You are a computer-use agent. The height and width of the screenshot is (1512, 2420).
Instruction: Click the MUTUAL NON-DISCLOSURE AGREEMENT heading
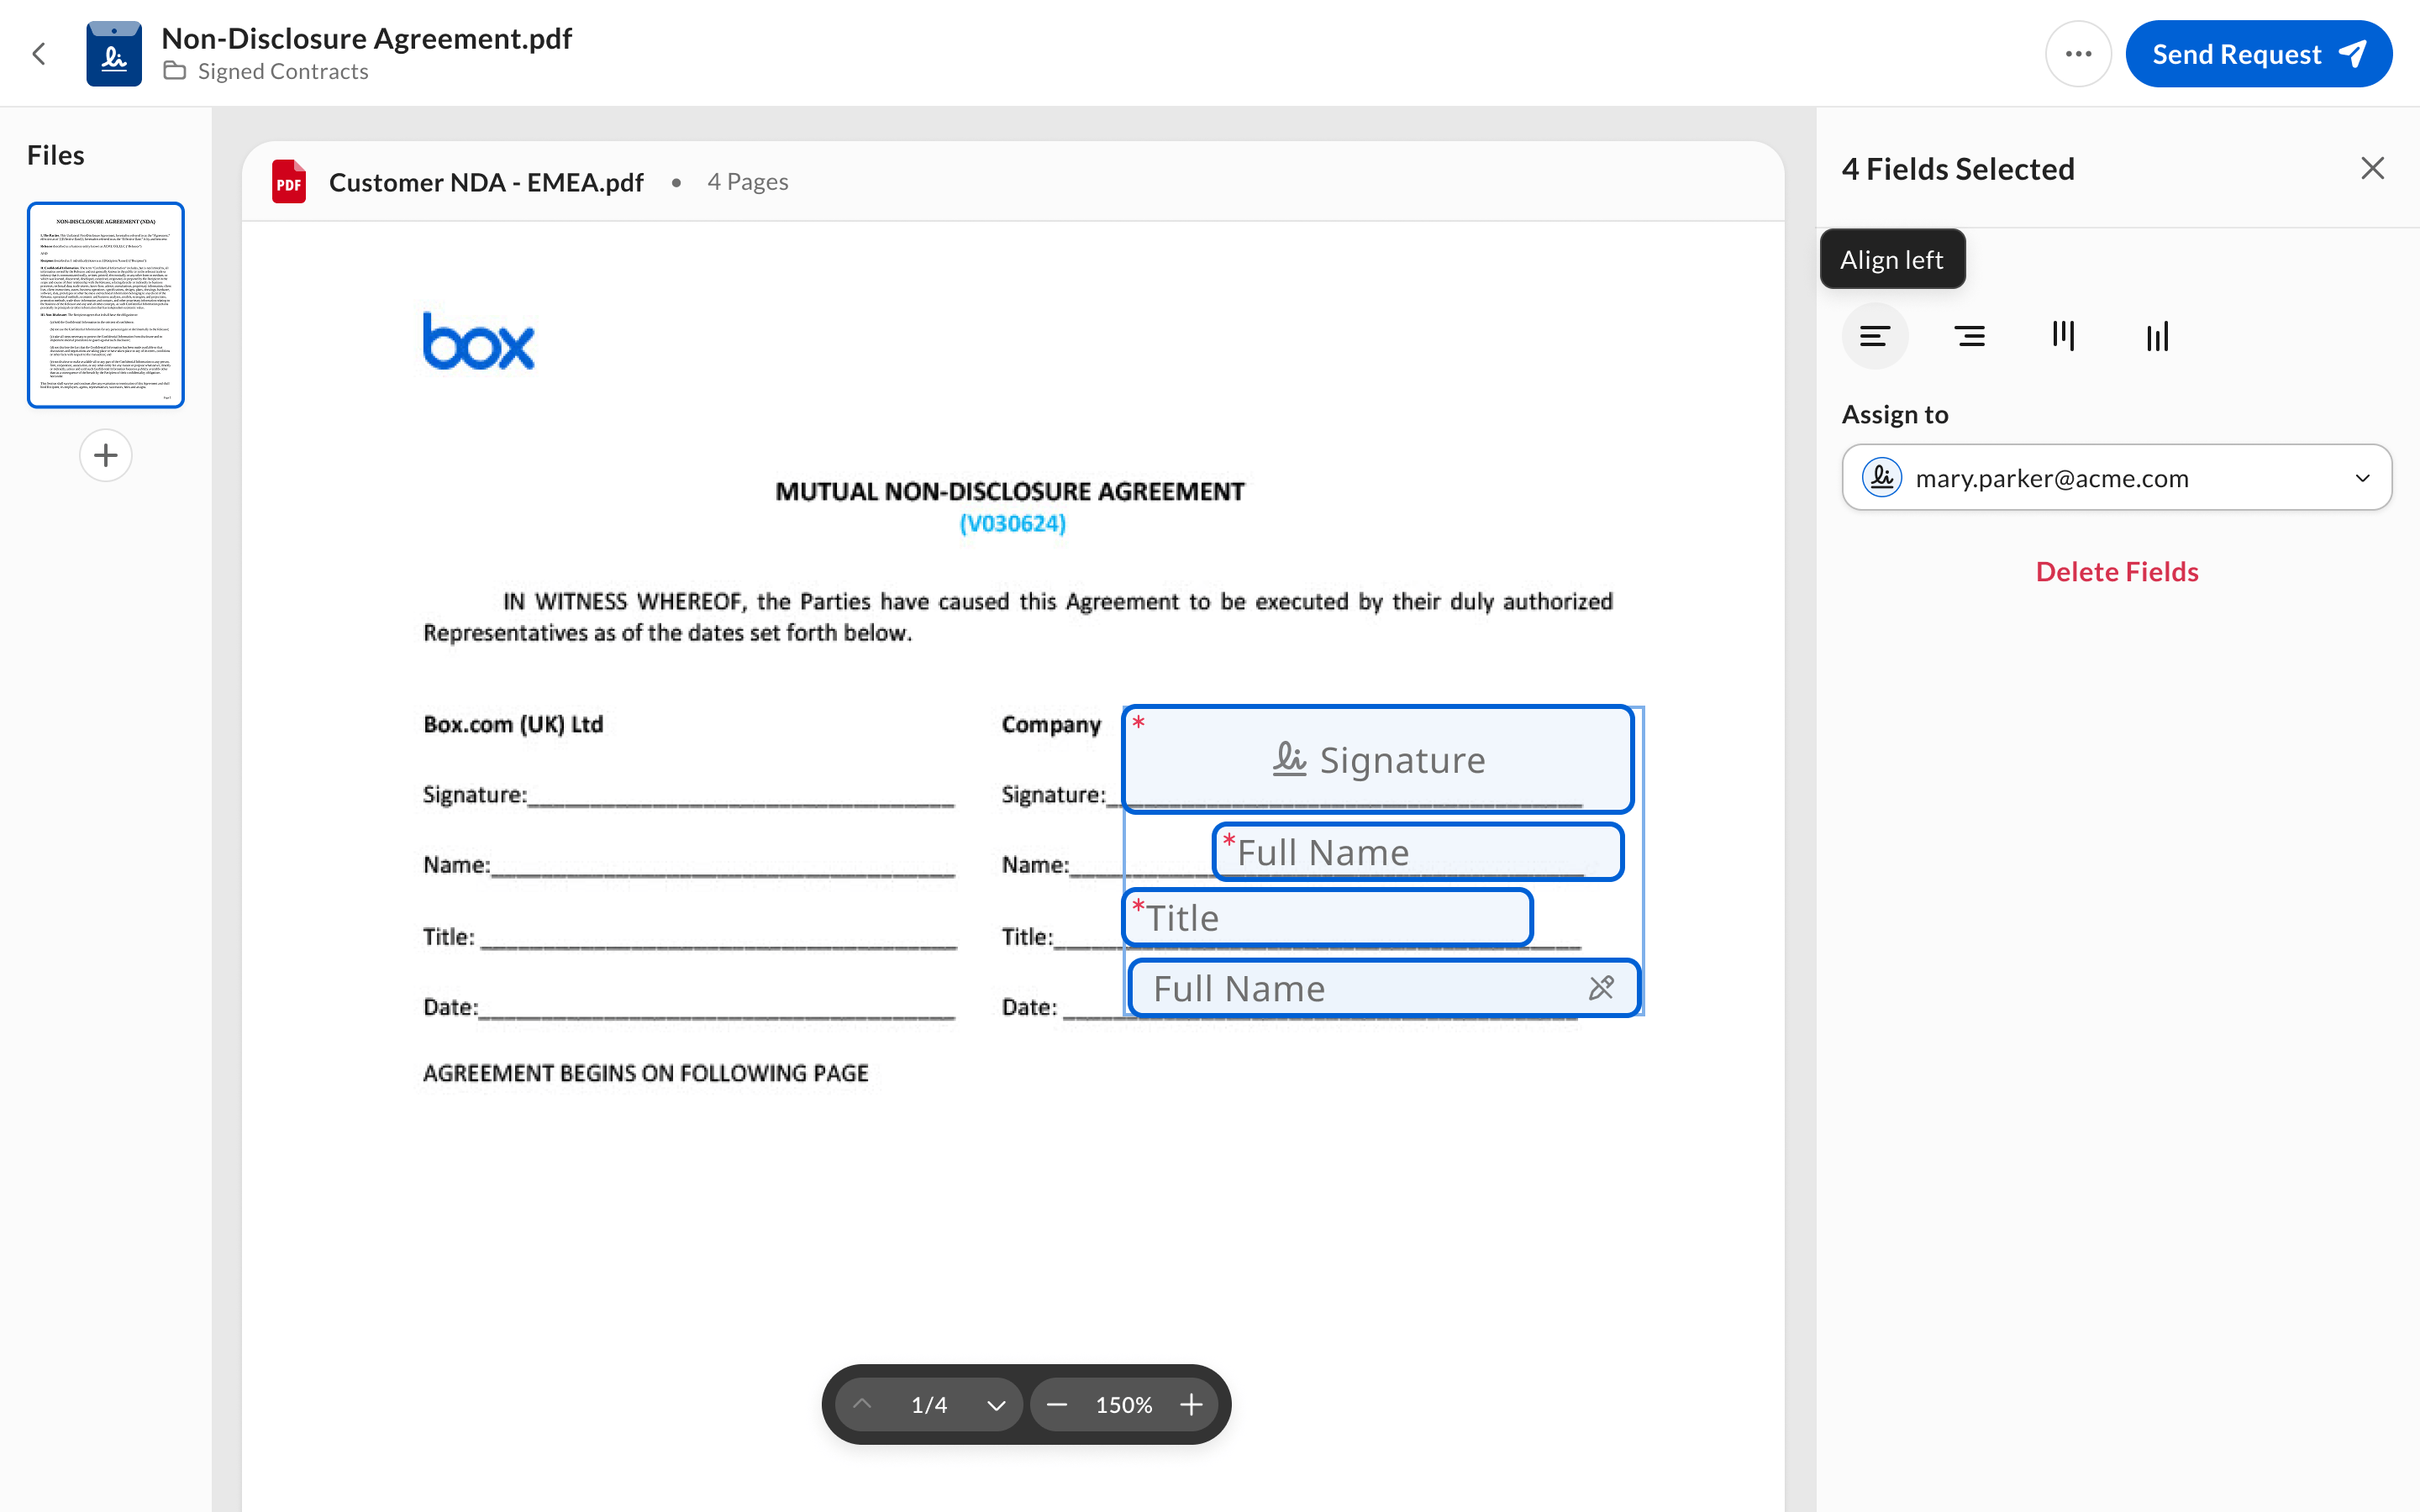click(x=1010, y=491)
